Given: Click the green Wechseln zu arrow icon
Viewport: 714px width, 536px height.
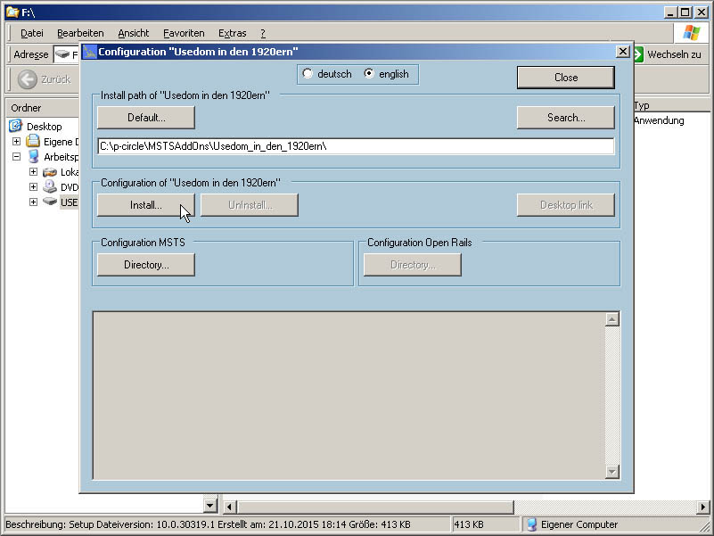Looking at the screenshot, I should click(x=637, y=54).
